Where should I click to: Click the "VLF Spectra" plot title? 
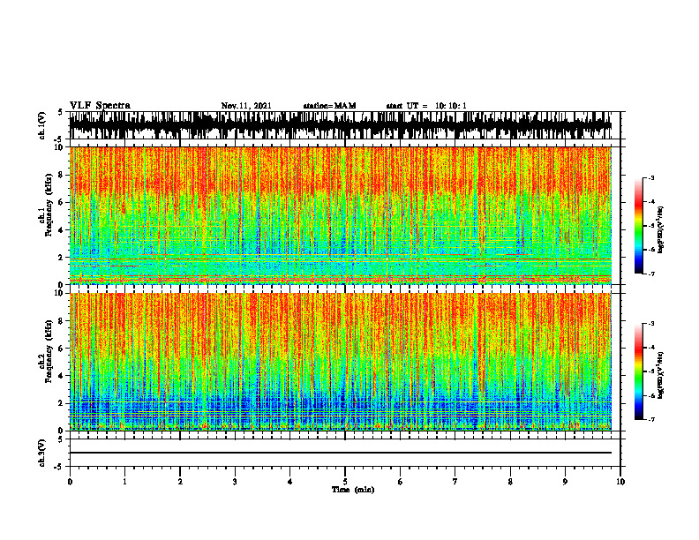click(100, 106)
